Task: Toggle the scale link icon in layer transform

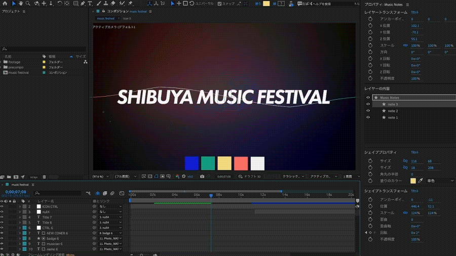Action: click(x=405, y=46)
